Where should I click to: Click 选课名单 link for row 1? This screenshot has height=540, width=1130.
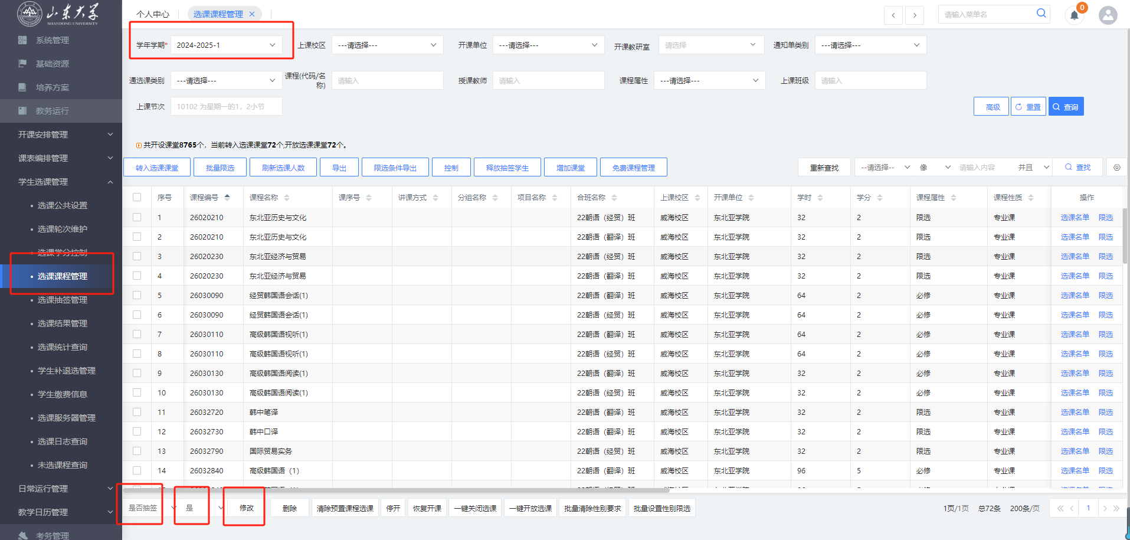pyautogui.click(x=1075, y=218)
